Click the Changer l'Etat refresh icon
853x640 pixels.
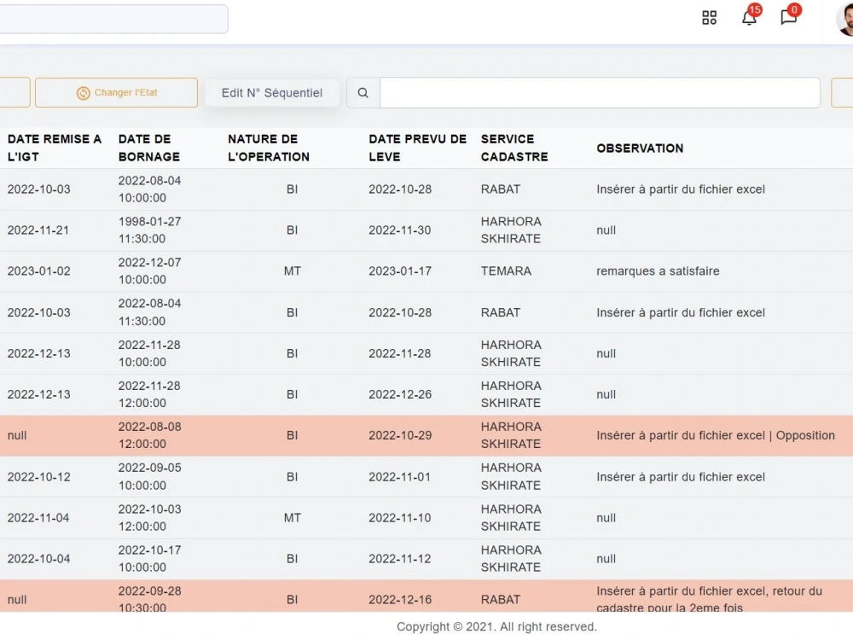[83, 93]
